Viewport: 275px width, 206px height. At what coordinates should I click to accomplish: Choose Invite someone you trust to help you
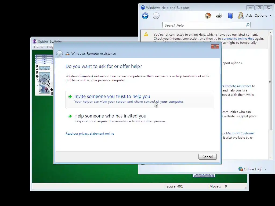140,99
